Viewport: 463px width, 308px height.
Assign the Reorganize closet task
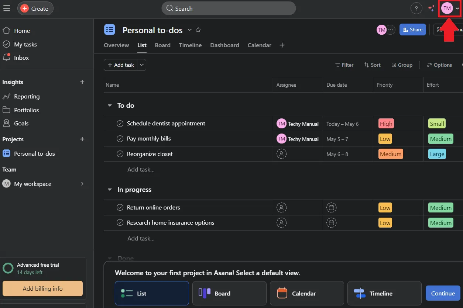281,154
